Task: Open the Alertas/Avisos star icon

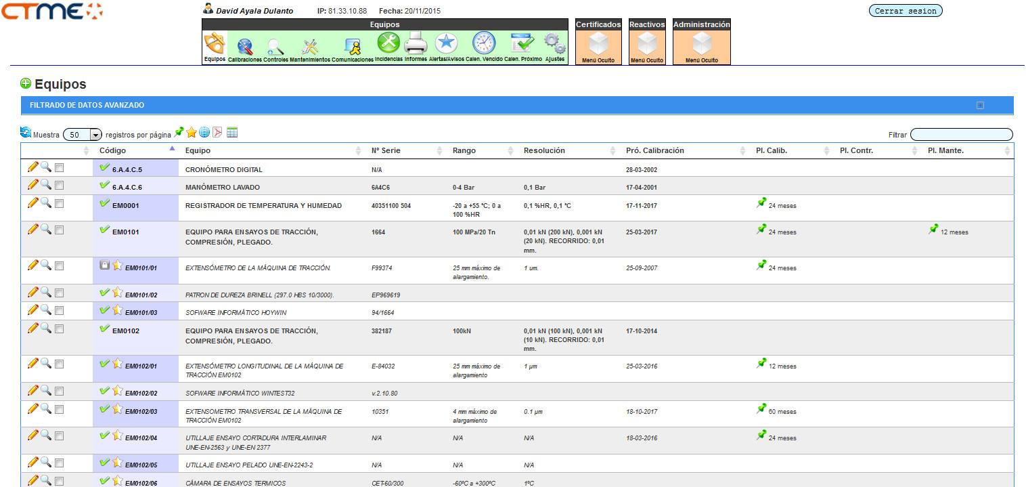Action: (x=446, y=43)
